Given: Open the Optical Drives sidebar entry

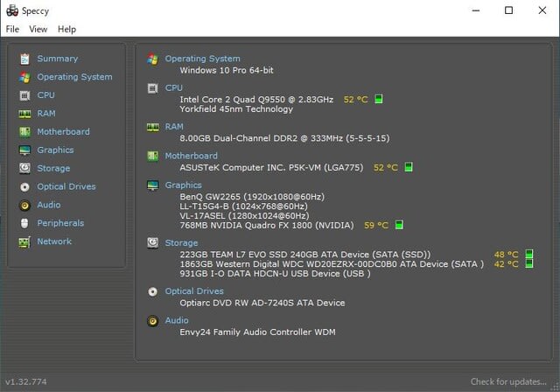Looking at the screenshot, I should pos(66,186).
